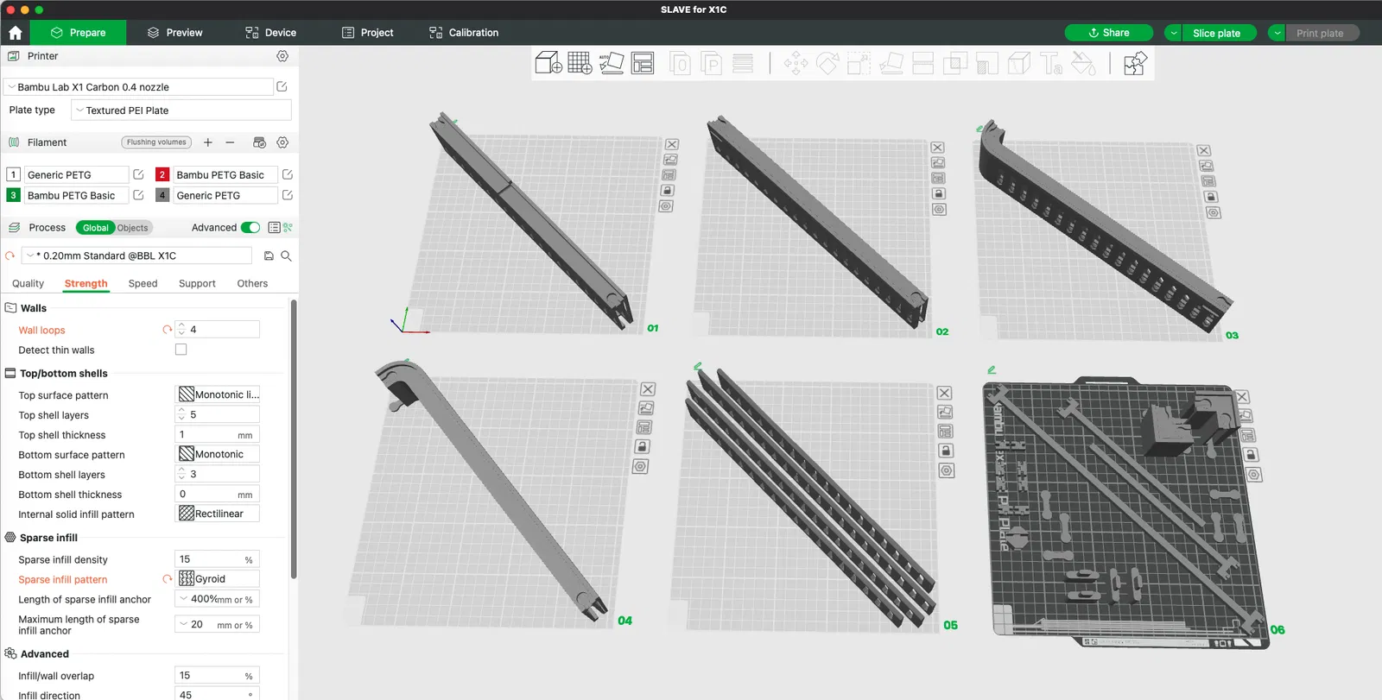The height and width of the screenshot is (700, 1382).
Task: Open filament 1 Generic PETG dropdown
Action: [76, 174]
